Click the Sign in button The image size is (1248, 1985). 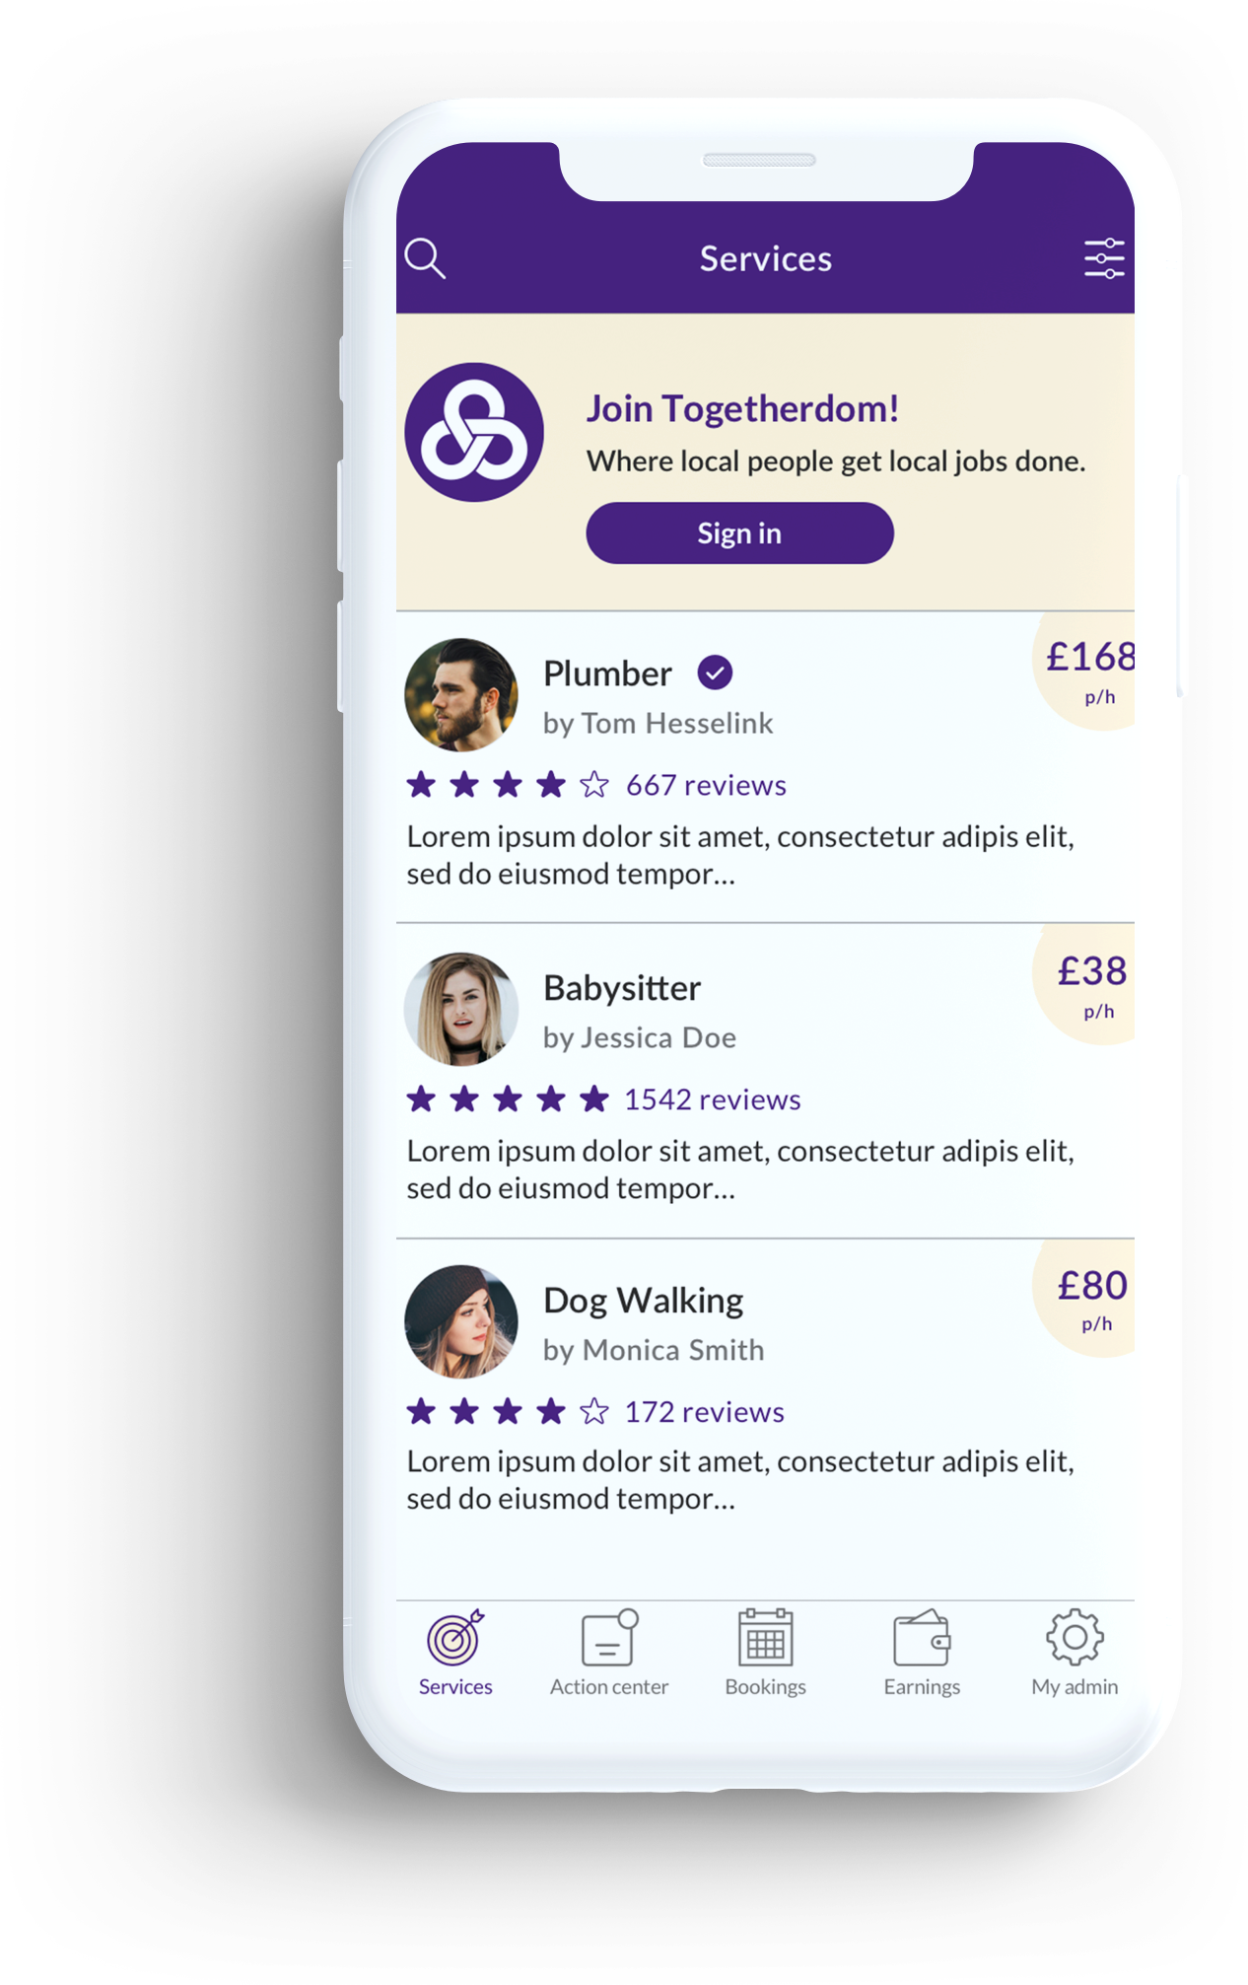(x=739, y=532)
